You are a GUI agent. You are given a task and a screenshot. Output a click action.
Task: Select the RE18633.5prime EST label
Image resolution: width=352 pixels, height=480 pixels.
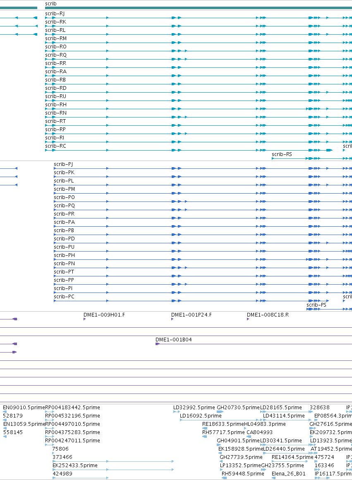[223, 424]
